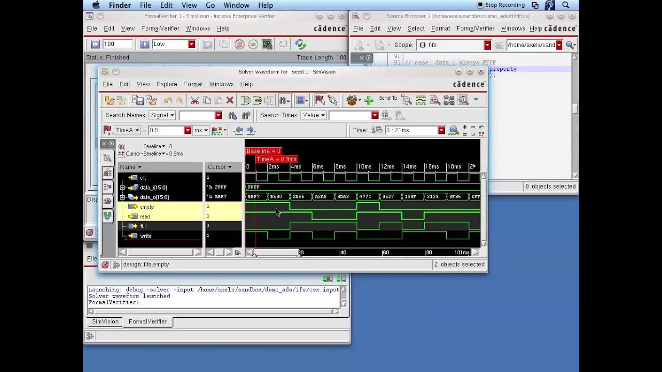
Task: Switch to the FormalVerifier tab
Action: 147,321
